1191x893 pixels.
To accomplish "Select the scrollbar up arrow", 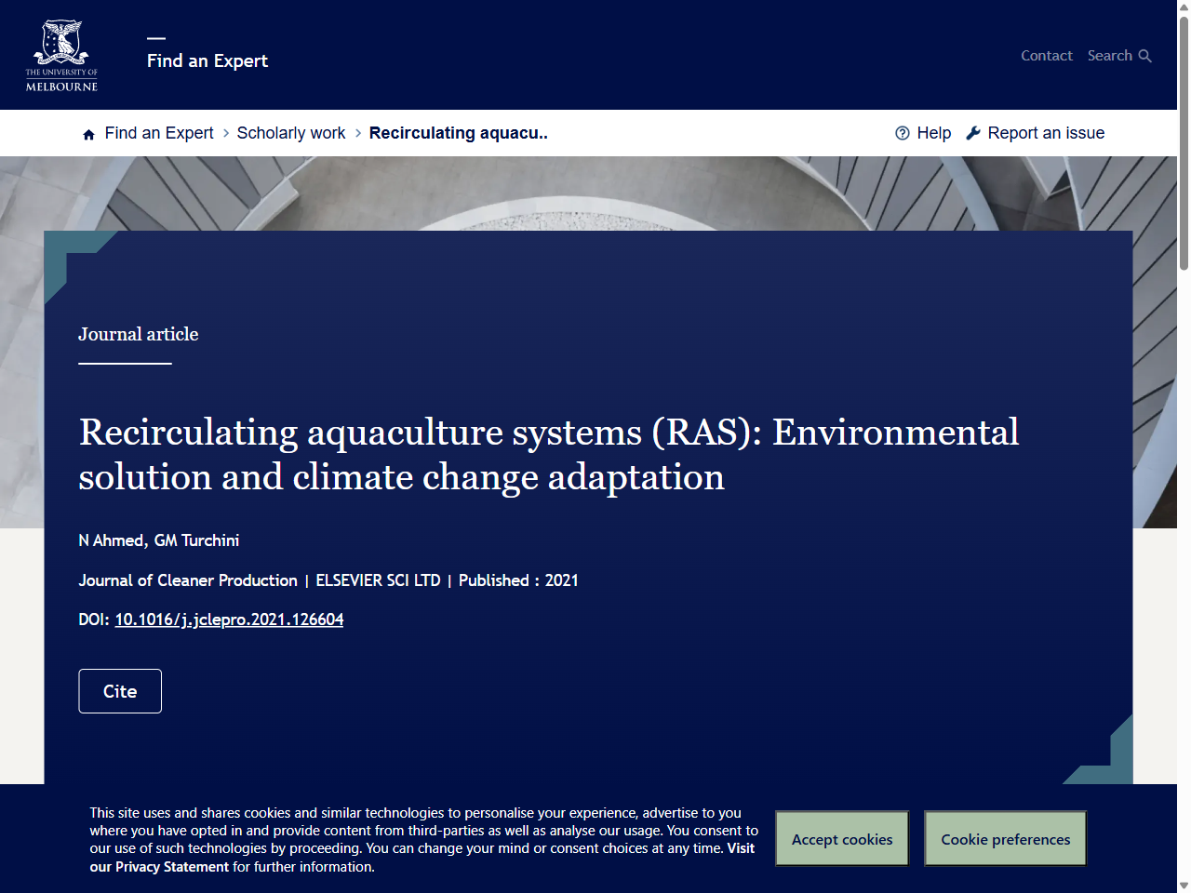I will [x=1184, y=7].
